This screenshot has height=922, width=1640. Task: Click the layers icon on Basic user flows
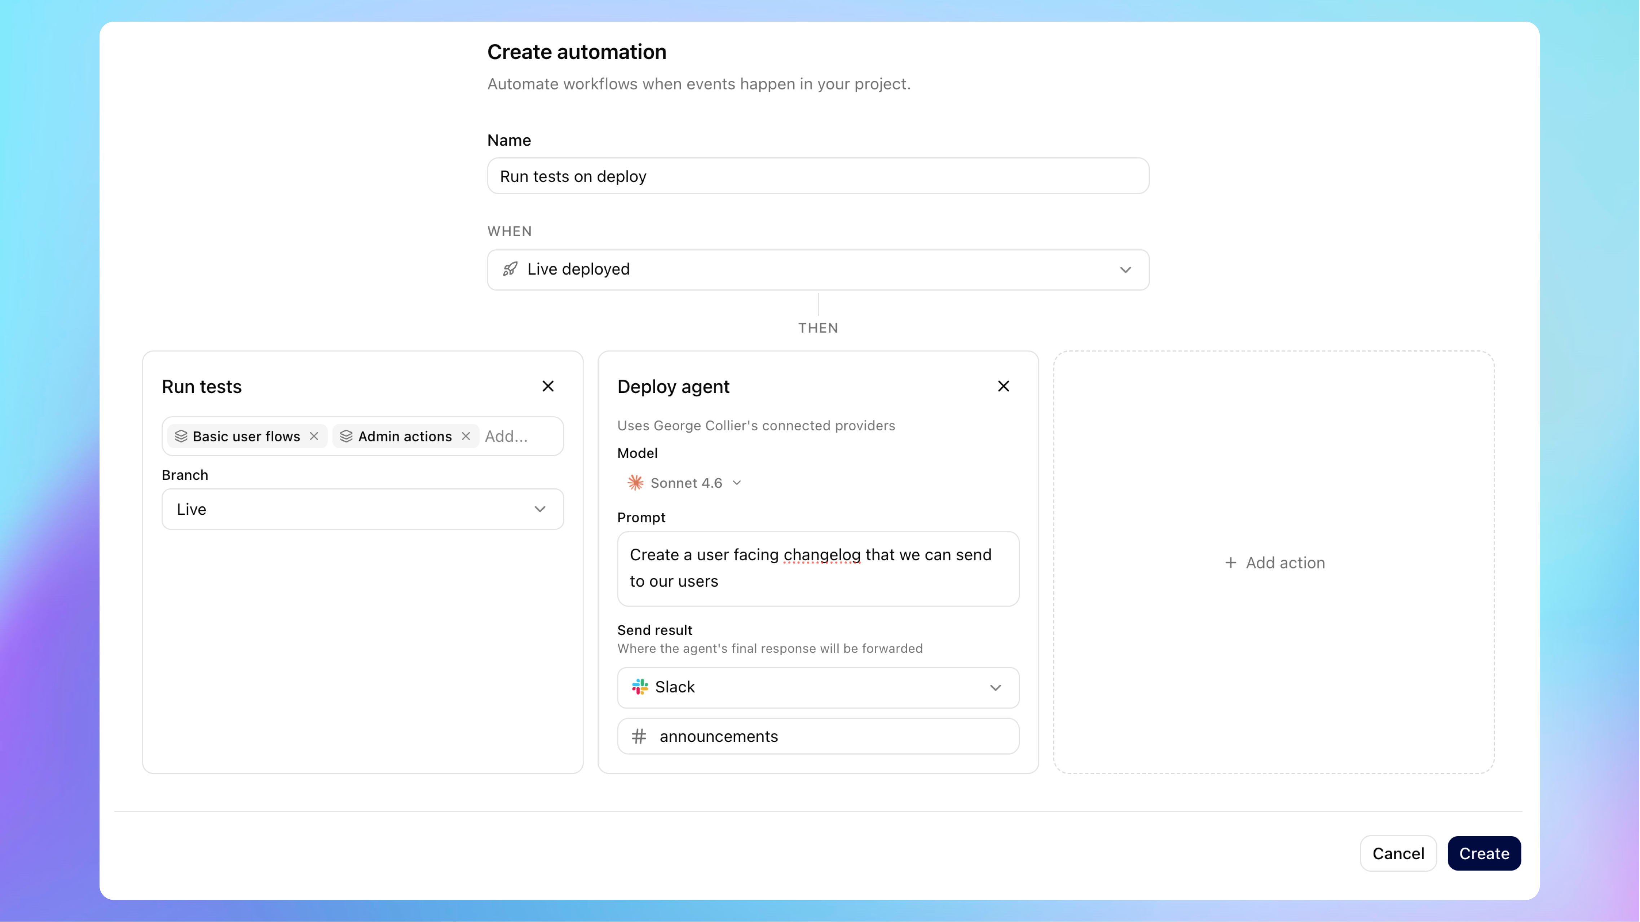[x=181, y=436]
